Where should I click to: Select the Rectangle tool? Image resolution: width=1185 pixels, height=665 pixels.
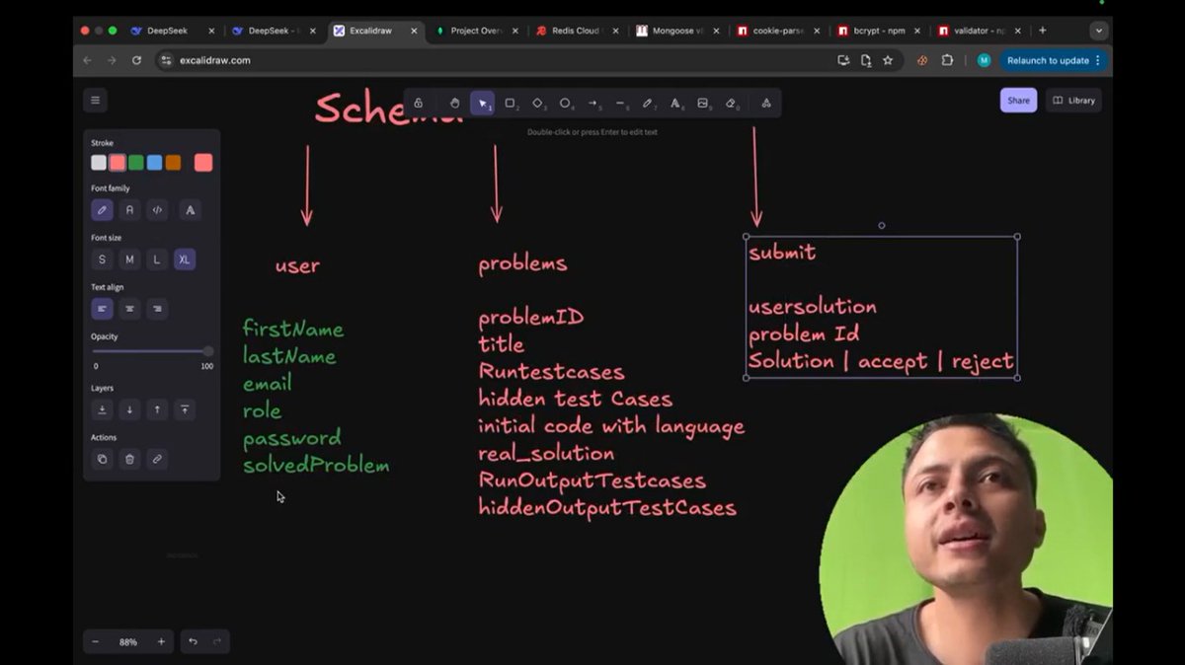coord(511,103)
